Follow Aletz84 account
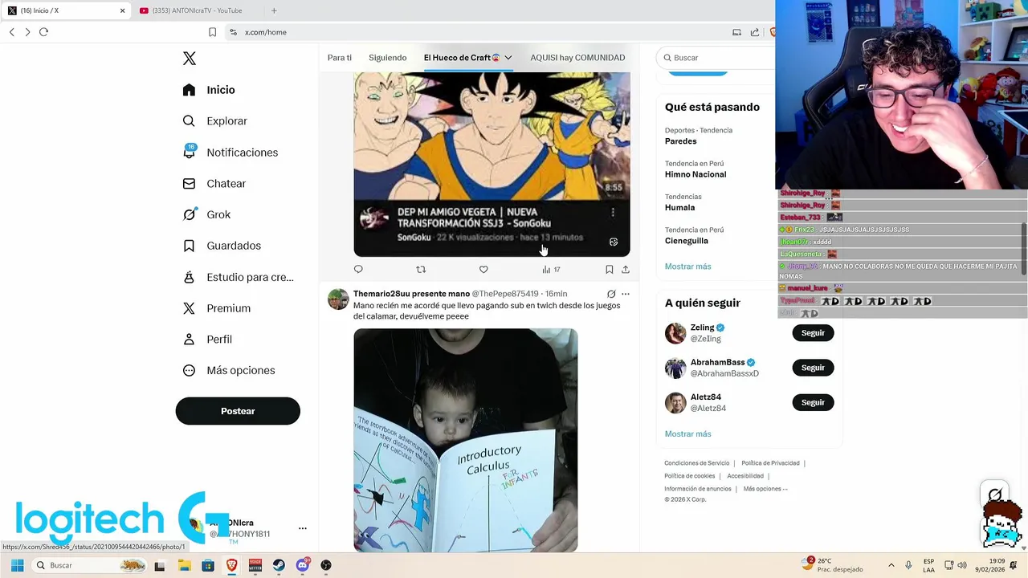 click(x=813, y=402)
